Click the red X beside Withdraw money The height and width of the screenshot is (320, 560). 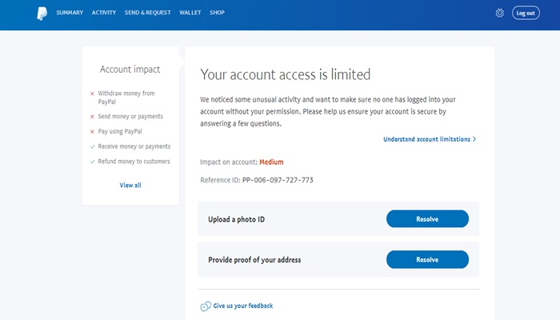pyautogui.click(x=92, y=94)
